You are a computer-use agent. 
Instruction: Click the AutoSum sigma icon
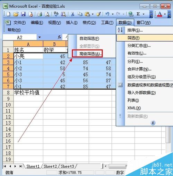point(138,14)
